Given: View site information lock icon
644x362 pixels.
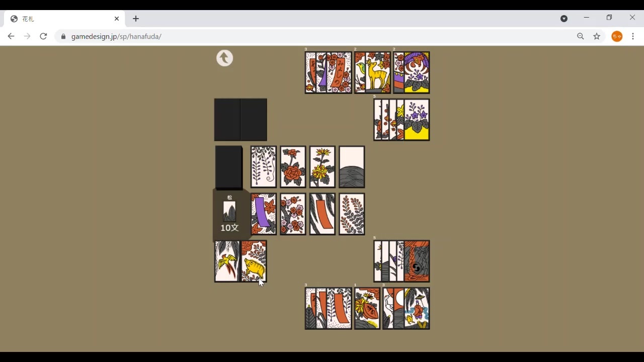Looking at the screenshot, I should point(63,37).
